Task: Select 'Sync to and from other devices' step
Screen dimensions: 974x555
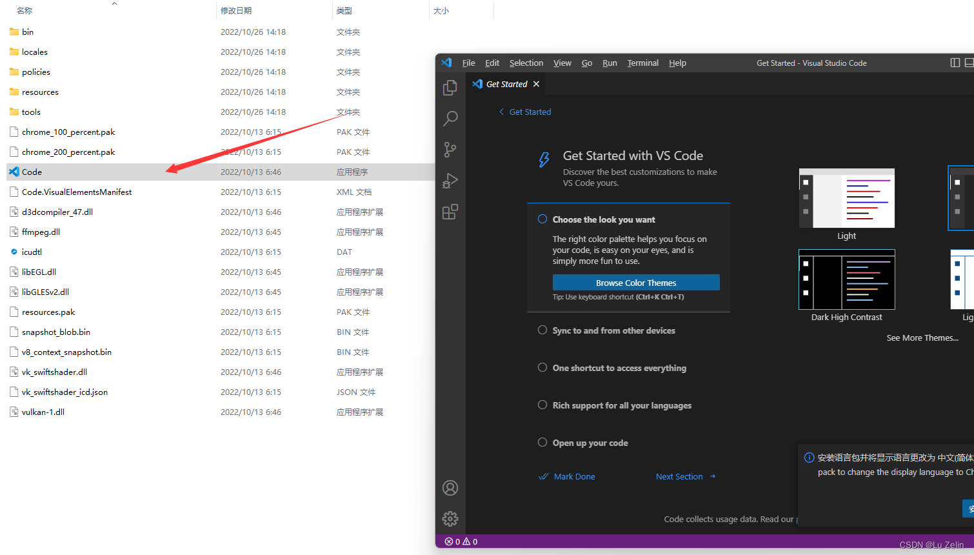Action: tap(542, 330)
